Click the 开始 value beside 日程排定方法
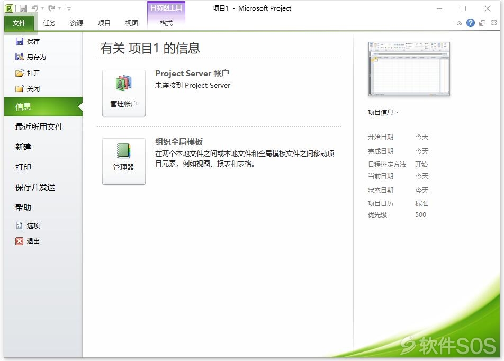 click(x=421, y=164)
